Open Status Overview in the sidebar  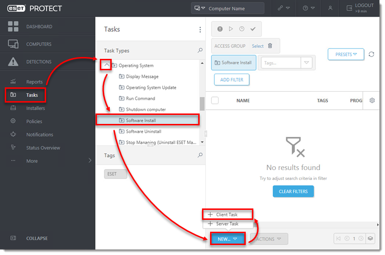coord(43,148)
